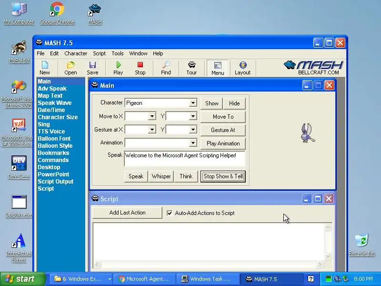Viewport: 381px width, 286px height.
Task: Open the InterActual Player shortcut
Action: (19, 247)
